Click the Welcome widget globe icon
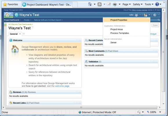This screenshot has height=116, width=168. 11,40
